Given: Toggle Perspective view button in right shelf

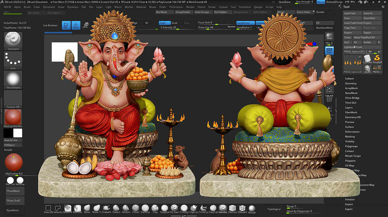Looking at the screenshot, I should coord(329,51).
